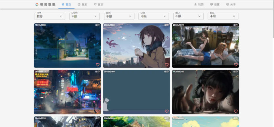Heart the 3840x1873 neon city wallpaper
274x127 pixels.
[98, 111]
